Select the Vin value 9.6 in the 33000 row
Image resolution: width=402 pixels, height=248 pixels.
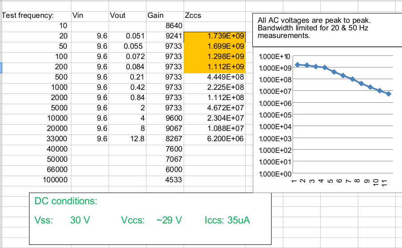click(x=90, y=139)
